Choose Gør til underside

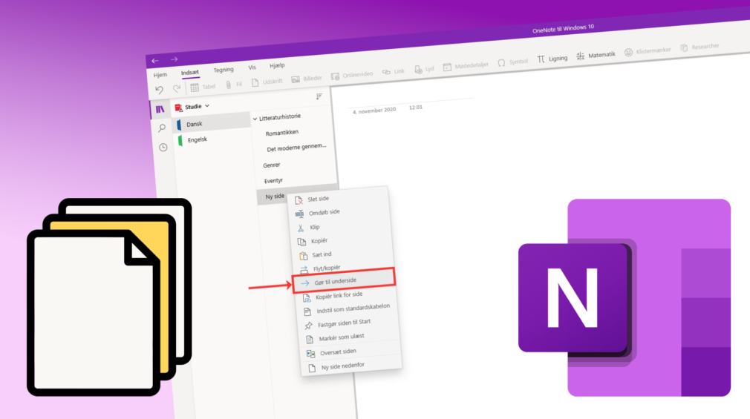(345, 281)
